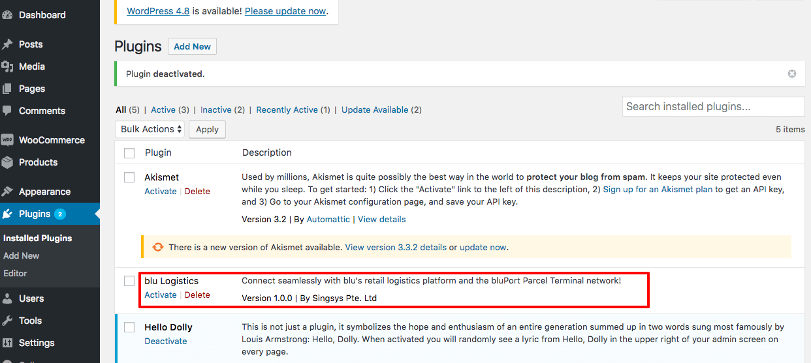Open the Bulk Actions dropdown
The width and height of the screenshot is (811, 363).
[x=150, y=129]
